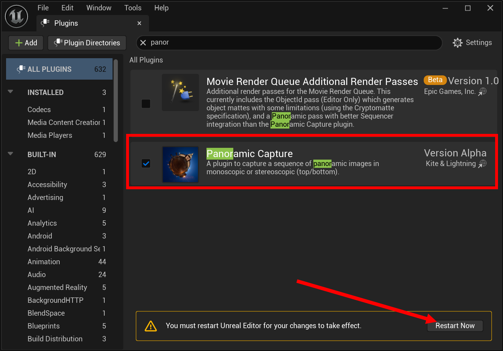Select the Panoramic Capture plugin thumbnail

(180, 165)
